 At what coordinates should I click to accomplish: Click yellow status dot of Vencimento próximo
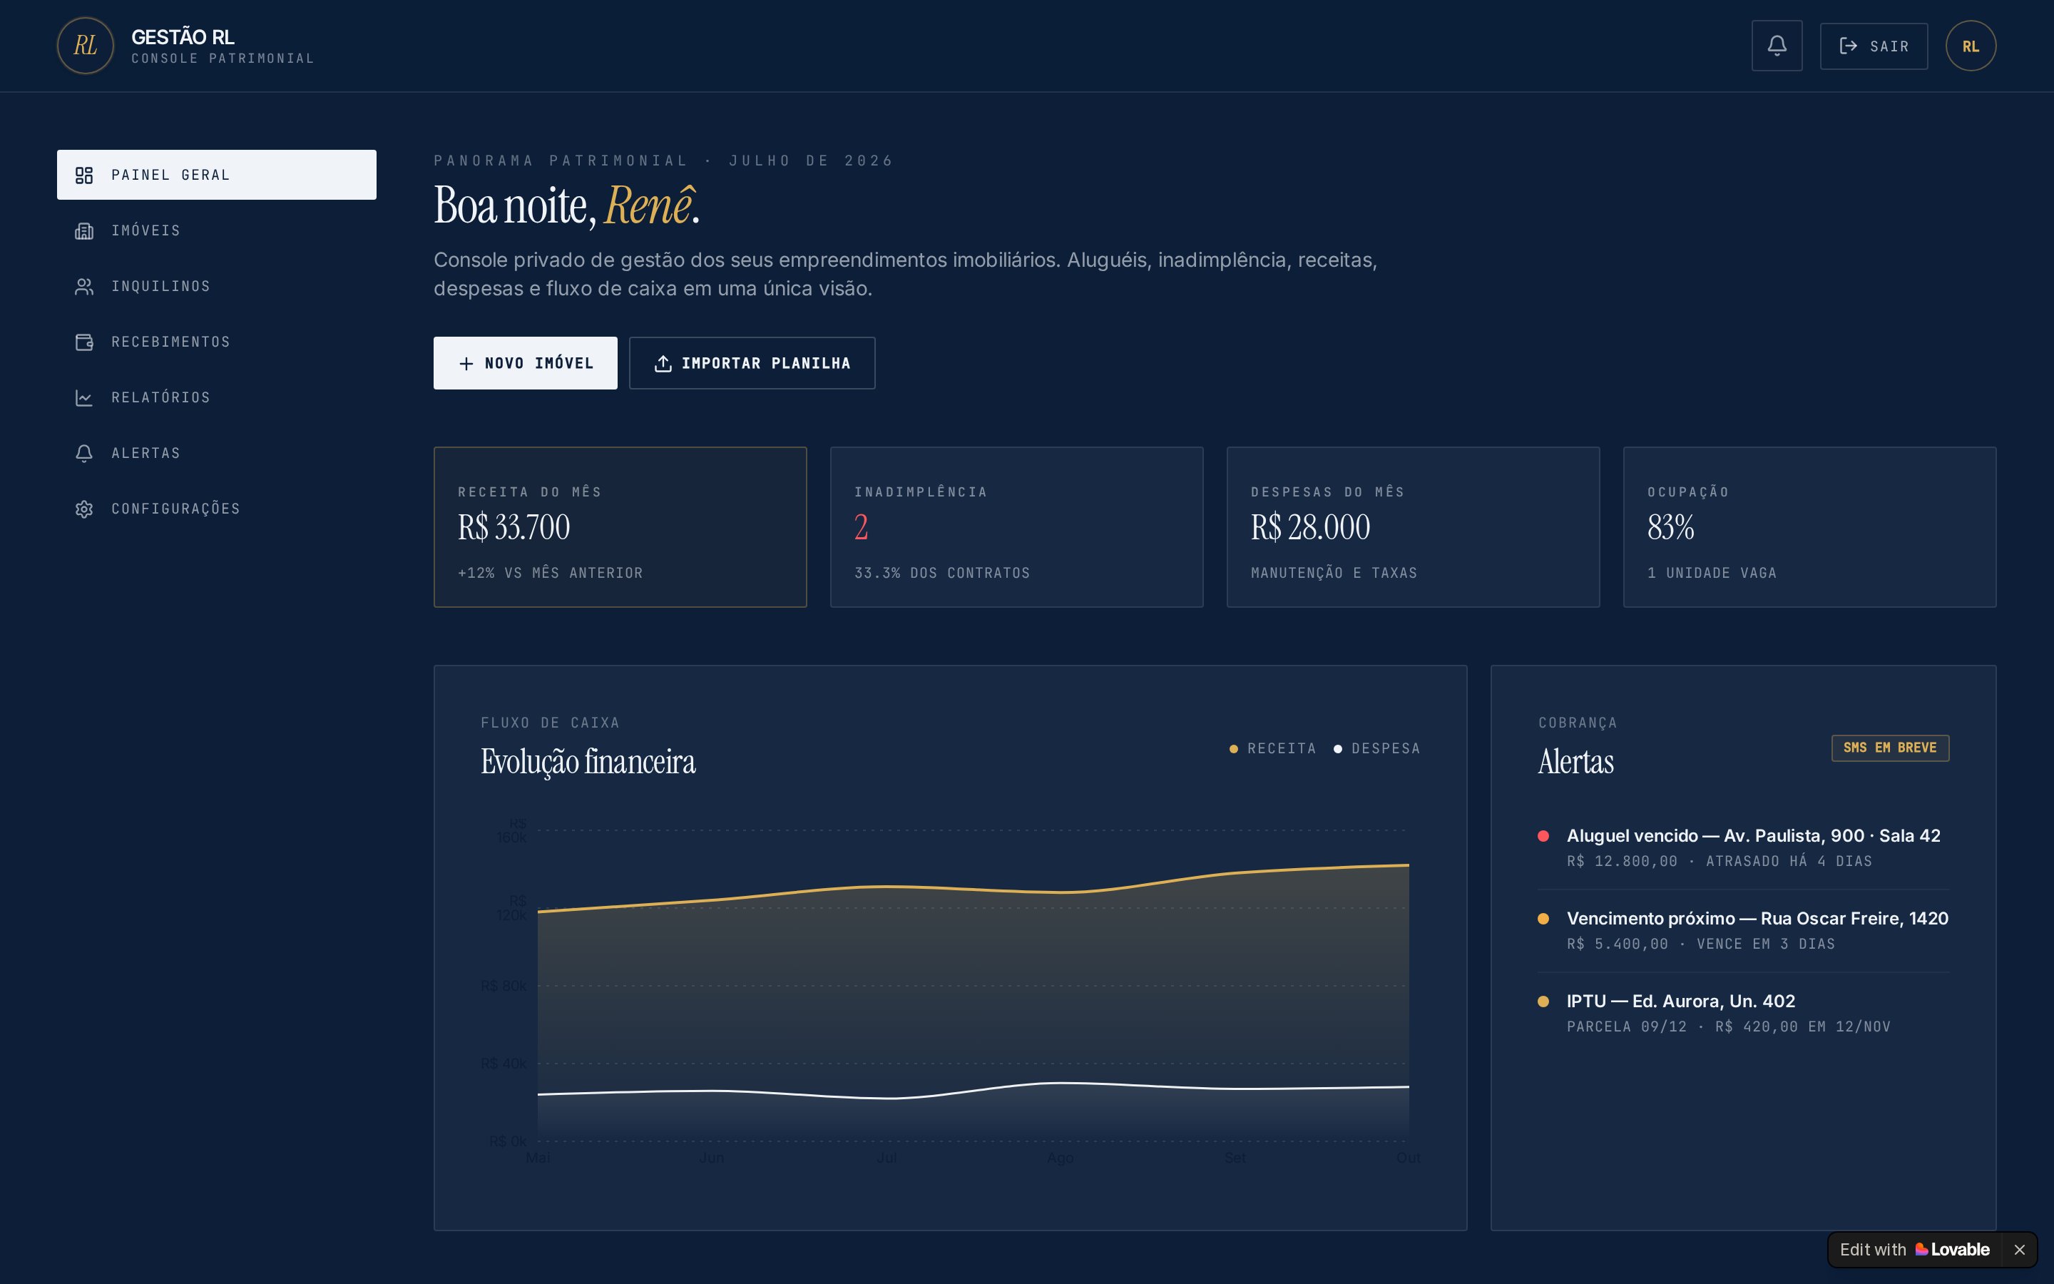tap(1543, 918)
